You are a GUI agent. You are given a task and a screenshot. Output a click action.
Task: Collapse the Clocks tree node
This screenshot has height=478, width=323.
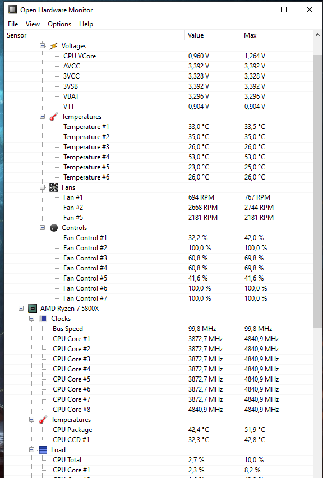point(32,319)
